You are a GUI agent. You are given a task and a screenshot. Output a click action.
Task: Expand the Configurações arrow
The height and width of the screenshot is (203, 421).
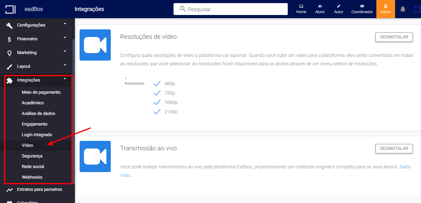[x=65, y=24]
